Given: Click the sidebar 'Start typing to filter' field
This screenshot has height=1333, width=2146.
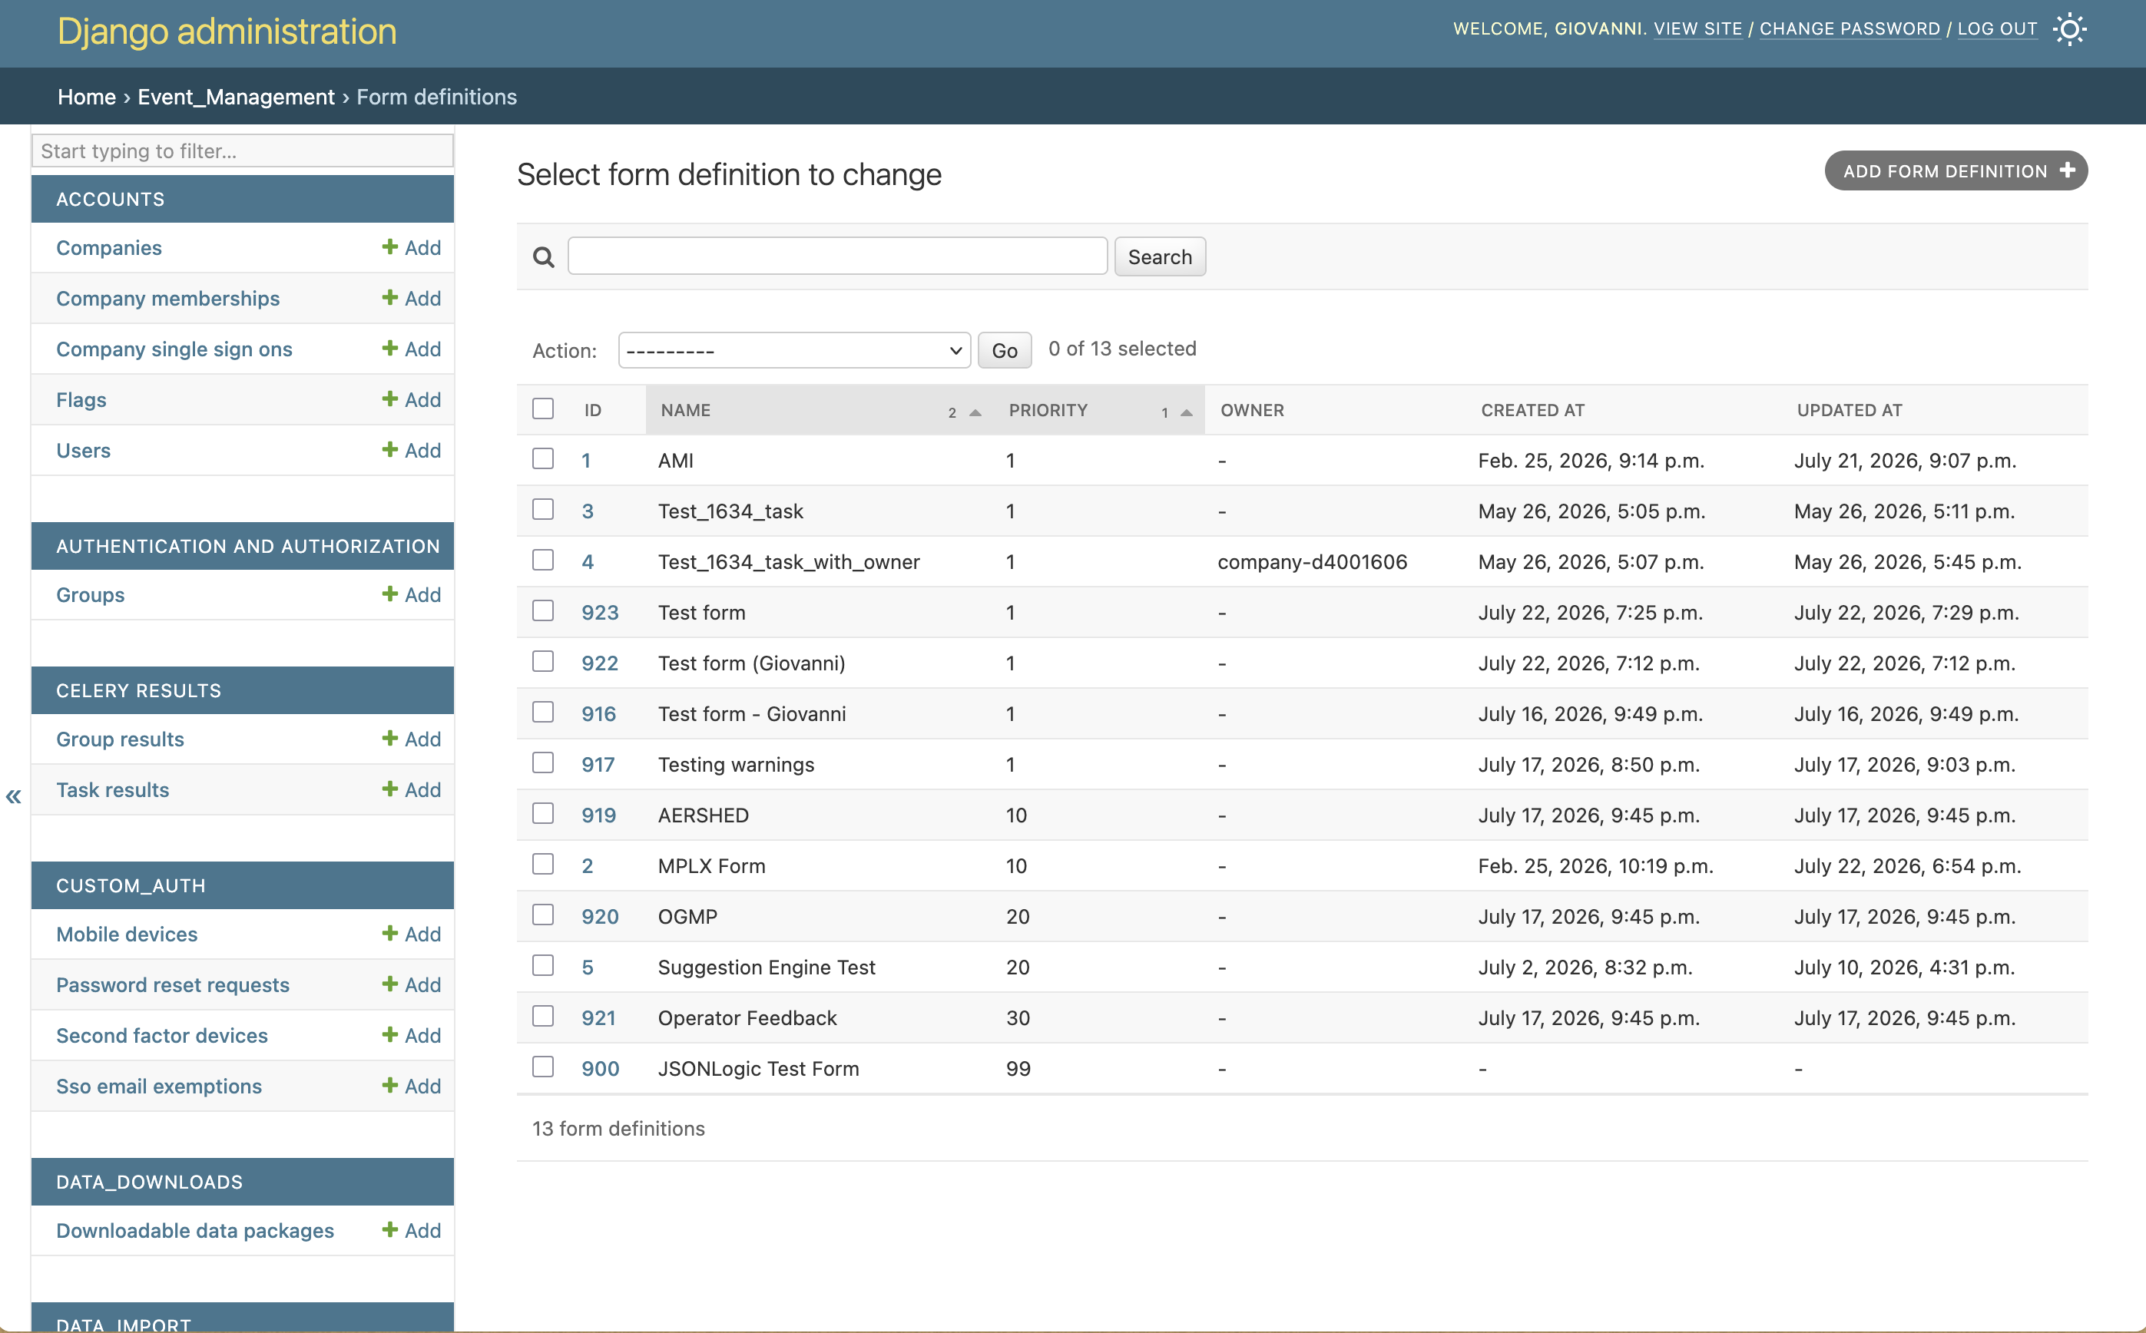Looking at the screenshot, I should point(243,150).
